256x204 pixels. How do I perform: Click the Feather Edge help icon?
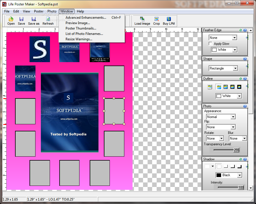(245, 30)
